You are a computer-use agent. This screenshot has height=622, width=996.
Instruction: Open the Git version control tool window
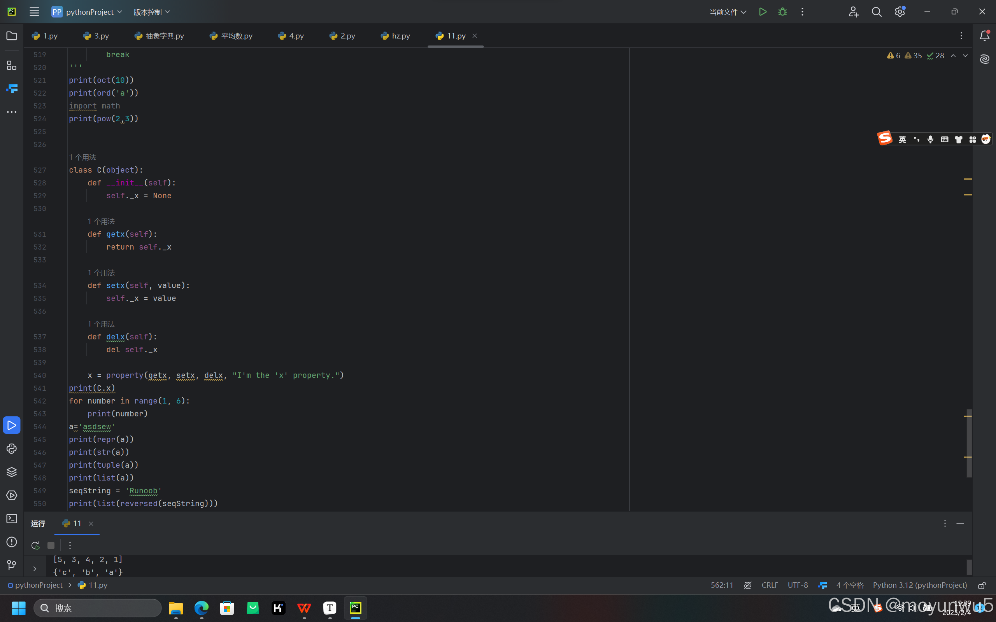pyautogui.click(x=12, y=565)
